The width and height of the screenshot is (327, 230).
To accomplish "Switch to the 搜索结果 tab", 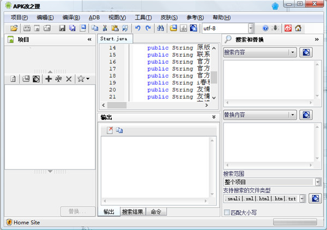I will (134, 211).
